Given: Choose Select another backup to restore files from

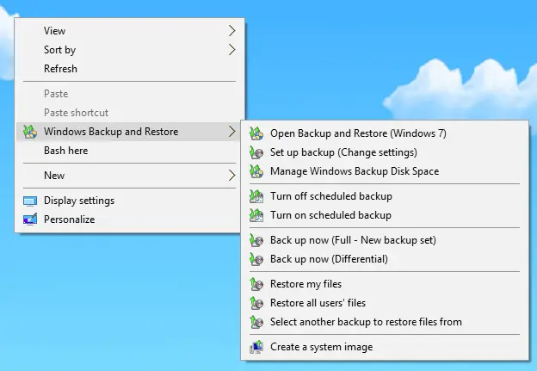Looking at the screenshot, I should click(x=385, y=322).
